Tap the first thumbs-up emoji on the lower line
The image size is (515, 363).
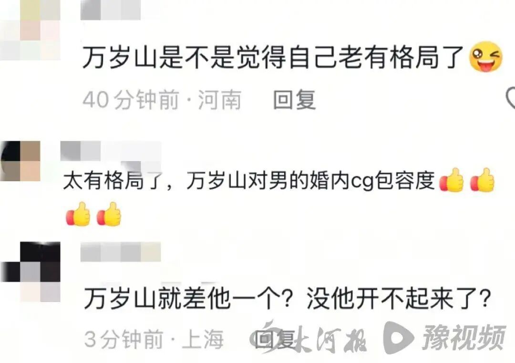pos(78,214)
